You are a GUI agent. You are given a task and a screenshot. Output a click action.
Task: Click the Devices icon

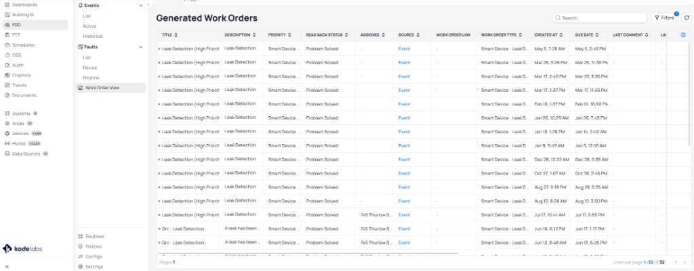[7, 133]
